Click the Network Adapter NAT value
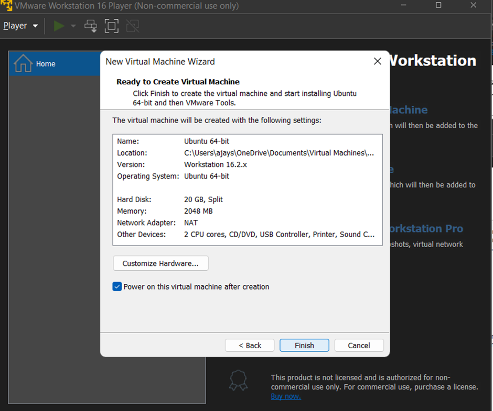This screenshot has width=493, height=411. coord(191,223)
